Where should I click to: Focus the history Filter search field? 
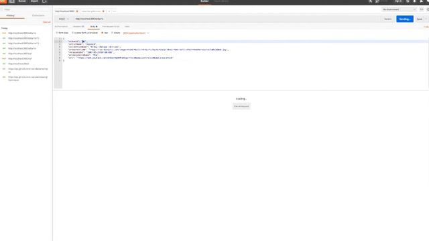[26, 9]
